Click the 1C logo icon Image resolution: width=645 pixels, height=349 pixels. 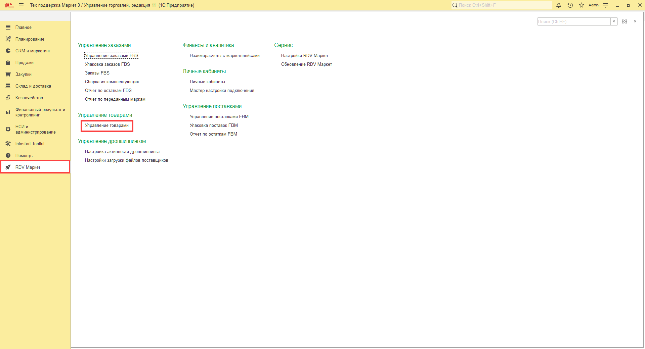click(9, 5)
